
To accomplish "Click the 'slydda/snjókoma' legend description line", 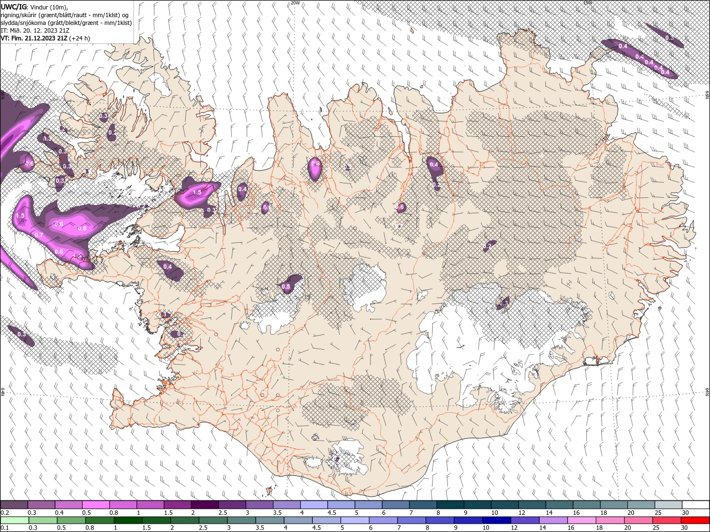I will click(x=66, y=23).
